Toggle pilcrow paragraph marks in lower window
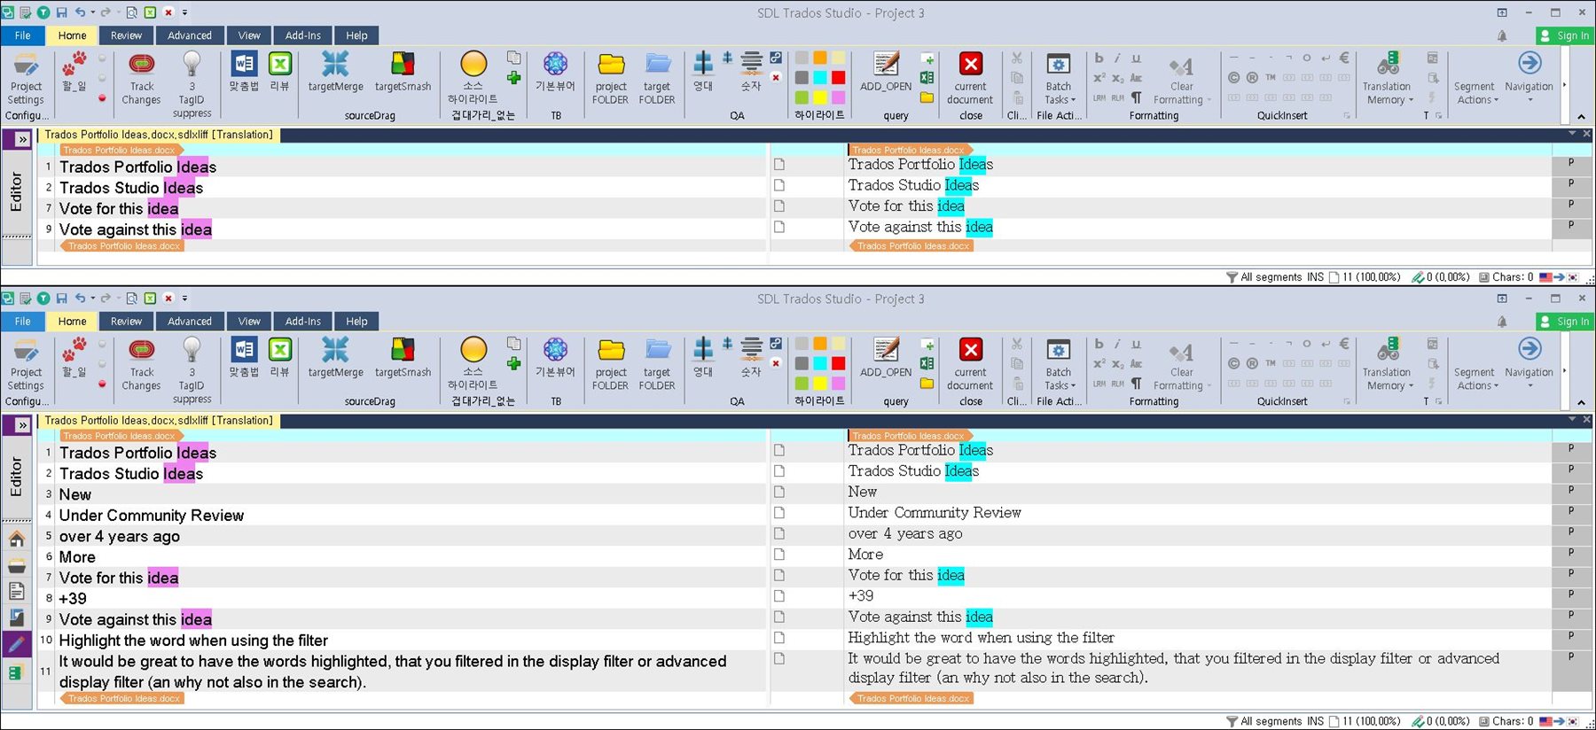 point(1136,383)
